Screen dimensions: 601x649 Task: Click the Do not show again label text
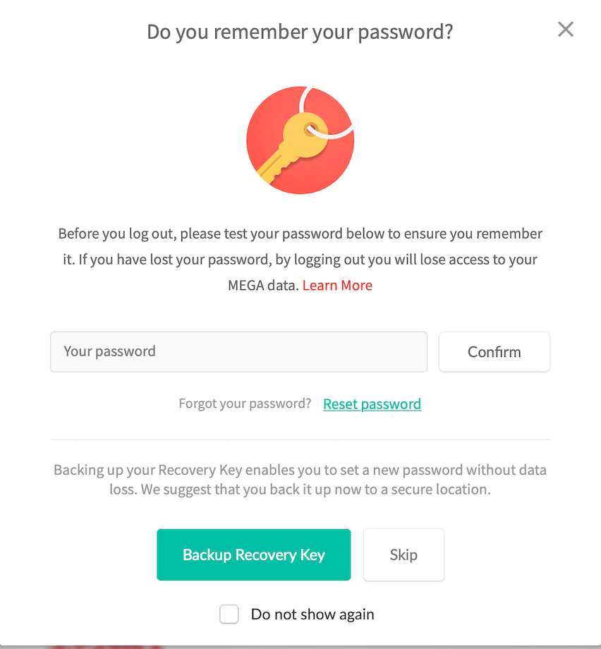coord(312,614)
